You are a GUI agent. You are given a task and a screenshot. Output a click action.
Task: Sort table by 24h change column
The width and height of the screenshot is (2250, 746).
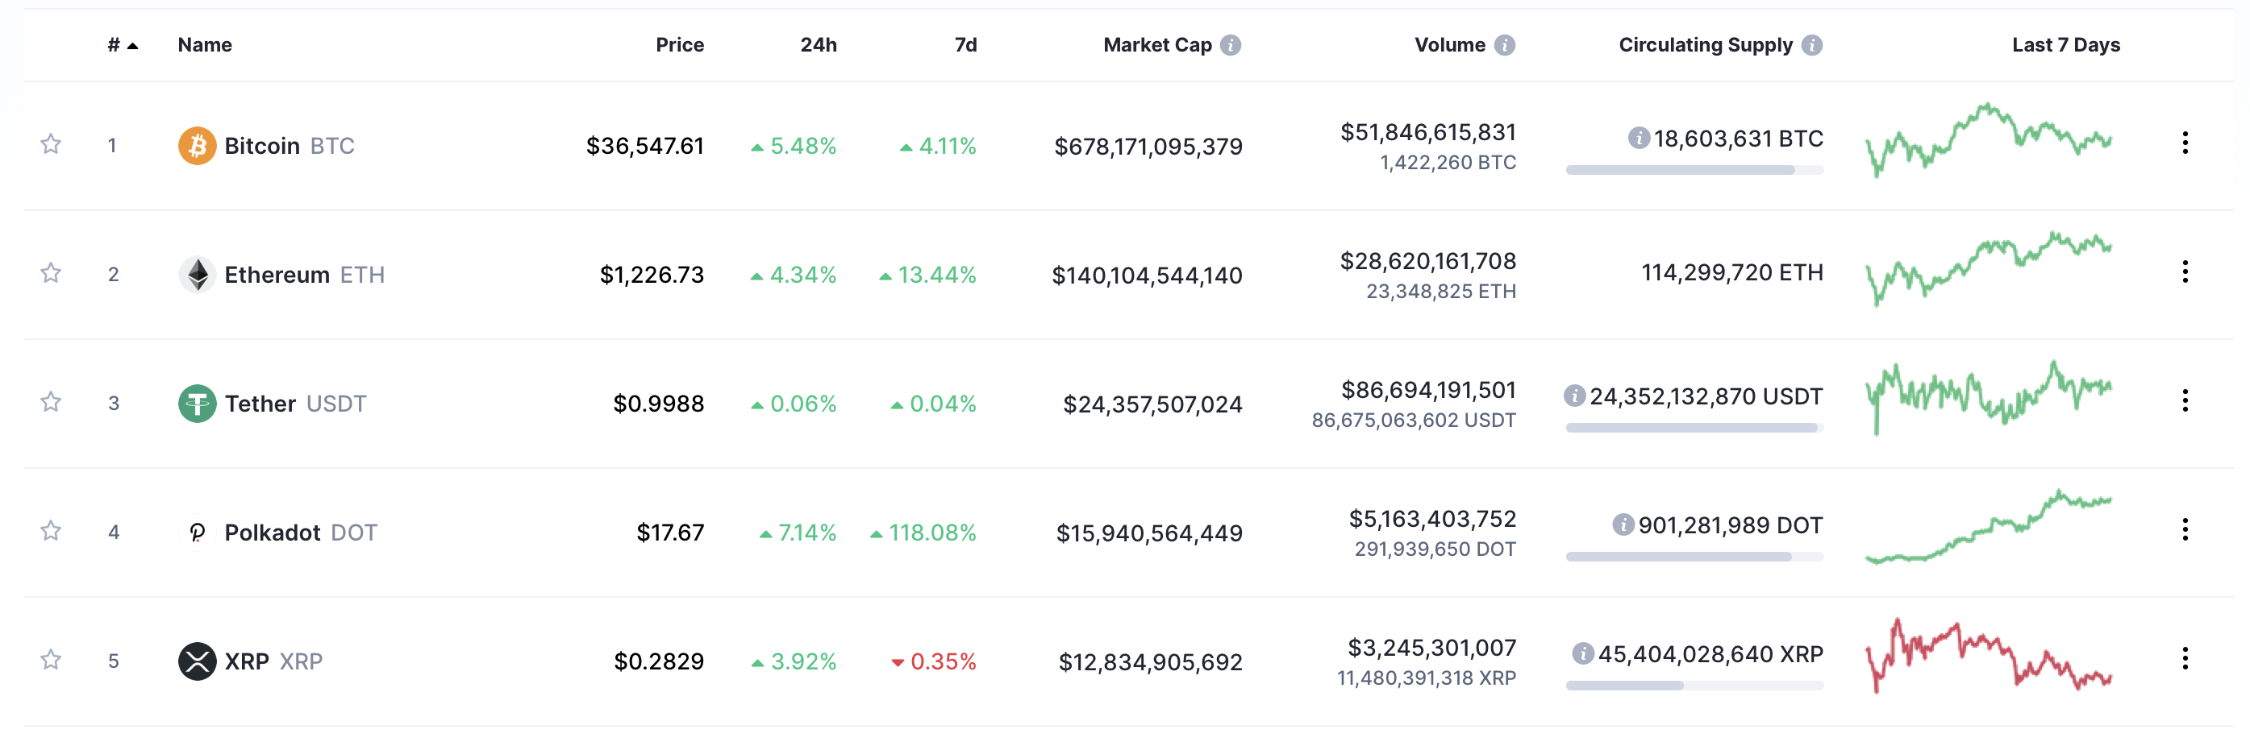819,45
